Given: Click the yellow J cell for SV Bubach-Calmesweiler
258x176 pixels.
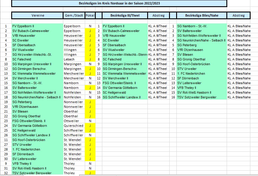Looking at the screenshot, I should [90, 31].
